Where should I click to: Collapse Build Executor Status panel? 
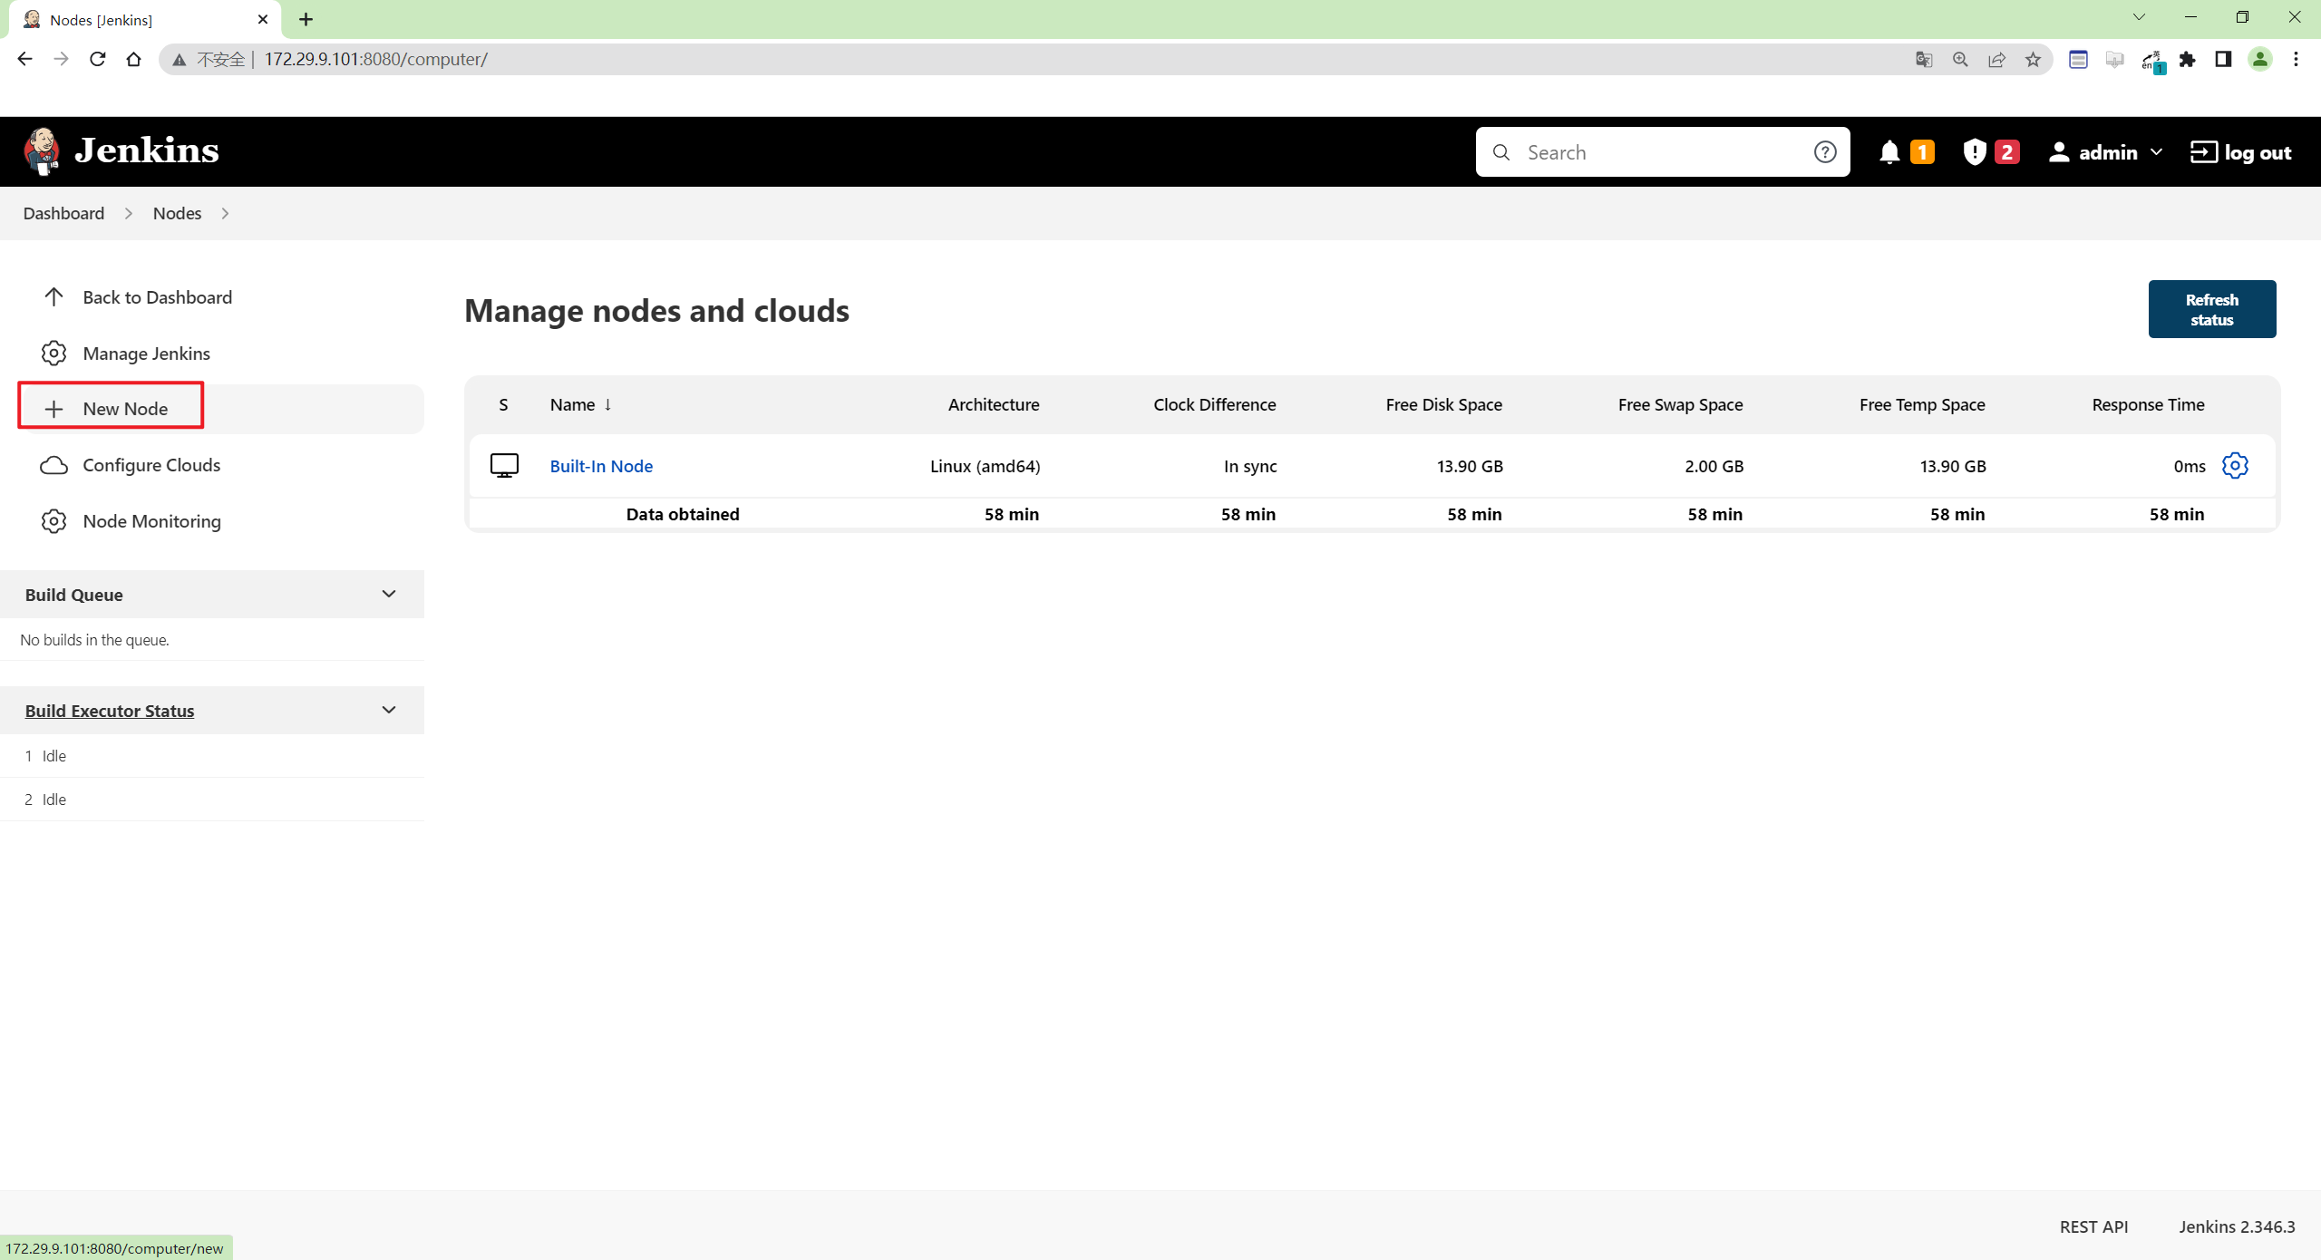tap(389, 710)
